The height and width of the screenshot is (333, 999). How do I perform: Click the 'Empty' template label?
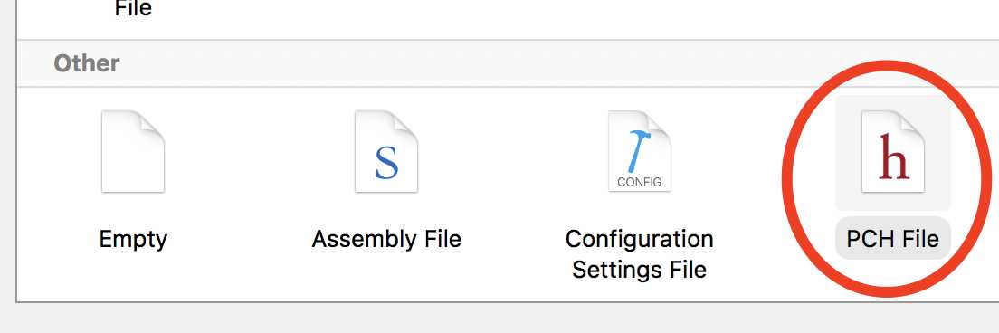(133, 240)
